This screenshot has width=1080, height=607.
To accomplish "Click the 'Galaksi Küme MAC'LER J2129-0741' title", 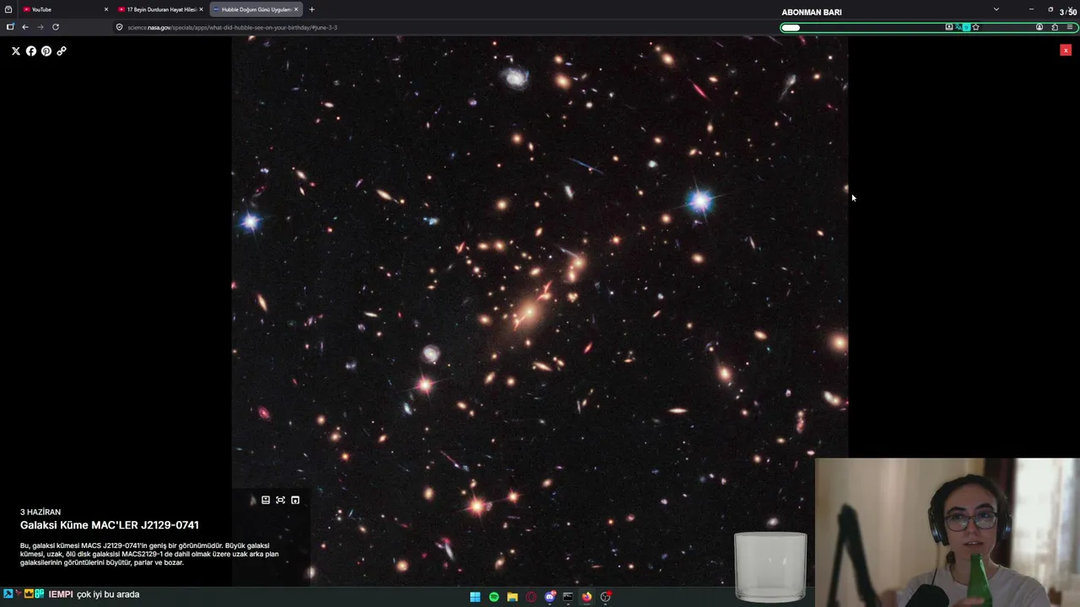I will [x=110, y=525].
